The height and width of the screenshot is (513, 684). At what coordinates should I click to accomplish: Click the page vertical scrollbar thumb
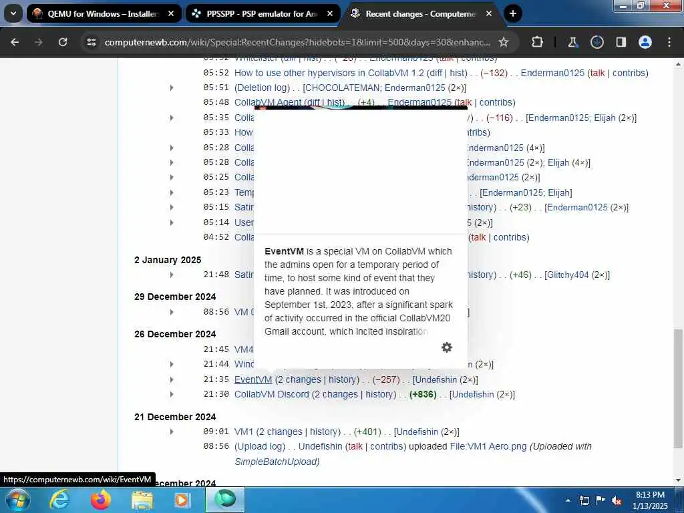pos(678,388)
